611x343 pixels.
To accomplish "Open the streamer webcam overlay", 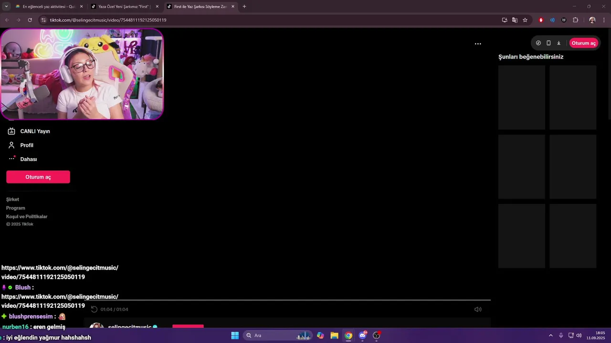I will (82, 74).
